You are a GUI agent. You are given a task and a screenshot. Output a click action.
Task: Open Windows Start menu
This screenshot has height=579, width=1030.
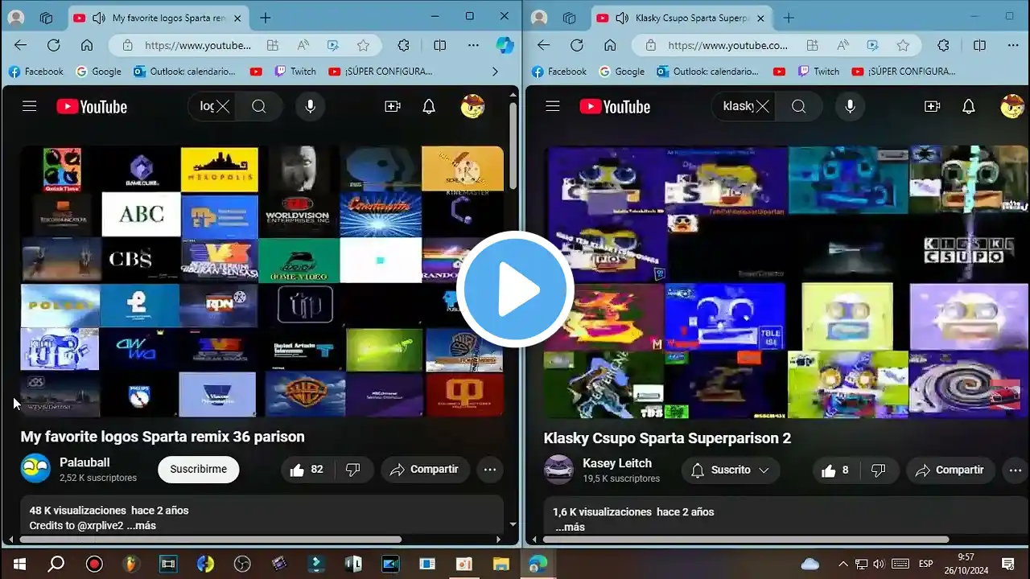pos(19,564)
